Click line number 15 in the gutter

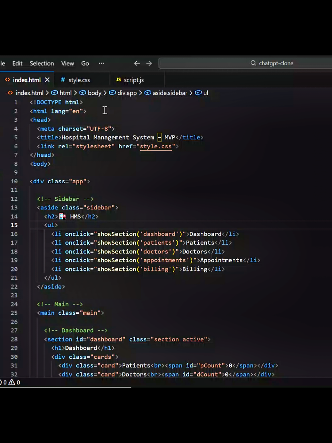(14, 225)
